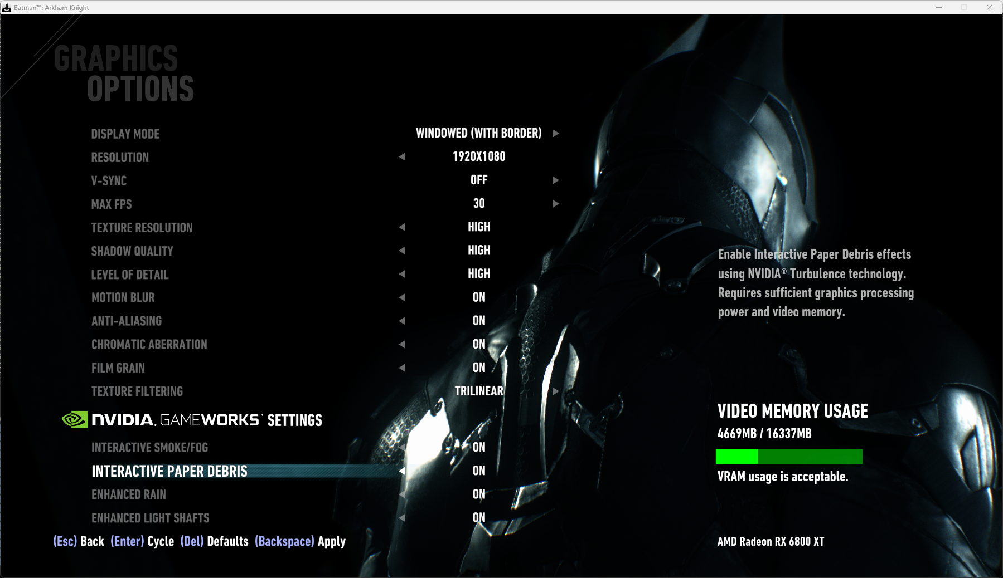
Task: Click the VRAM usage is acceptable text
Action: point(783,477)
